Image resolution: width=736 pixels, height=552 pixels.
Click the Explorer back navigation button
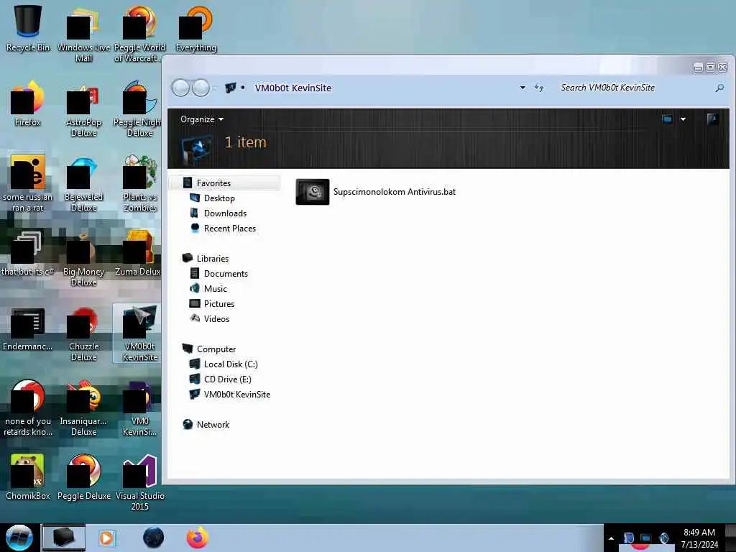(180, 88)
